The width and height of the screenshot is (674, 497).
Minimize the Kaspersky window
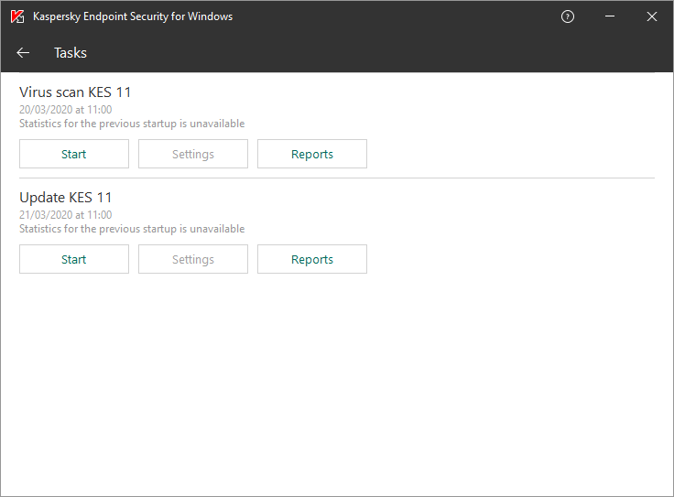[x=610, y=16]
